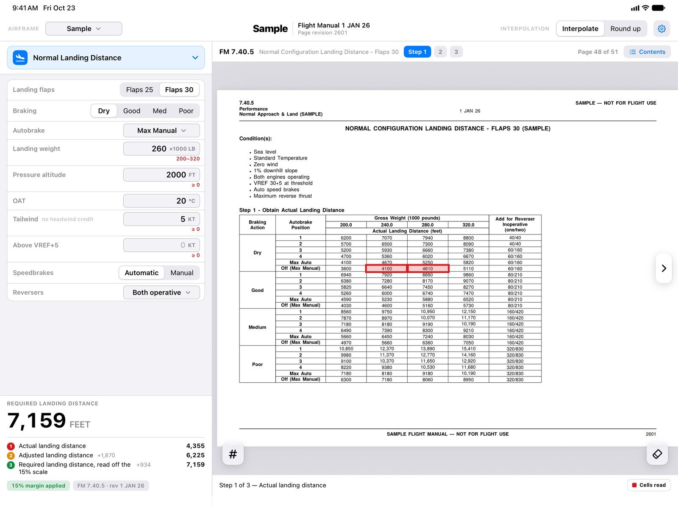Image resolution: width=678 pixels, height=508 pixels.
Task: Click 'Page 48 of 51' text
Action: click(x=598, y=52)
